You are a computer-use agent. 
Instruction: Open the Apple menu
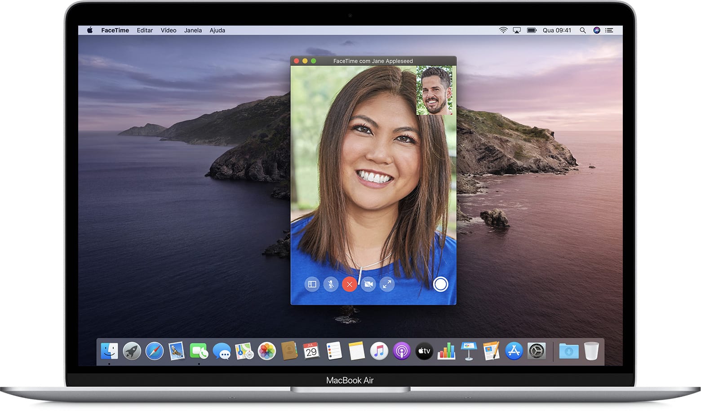(x=90, y=30)
